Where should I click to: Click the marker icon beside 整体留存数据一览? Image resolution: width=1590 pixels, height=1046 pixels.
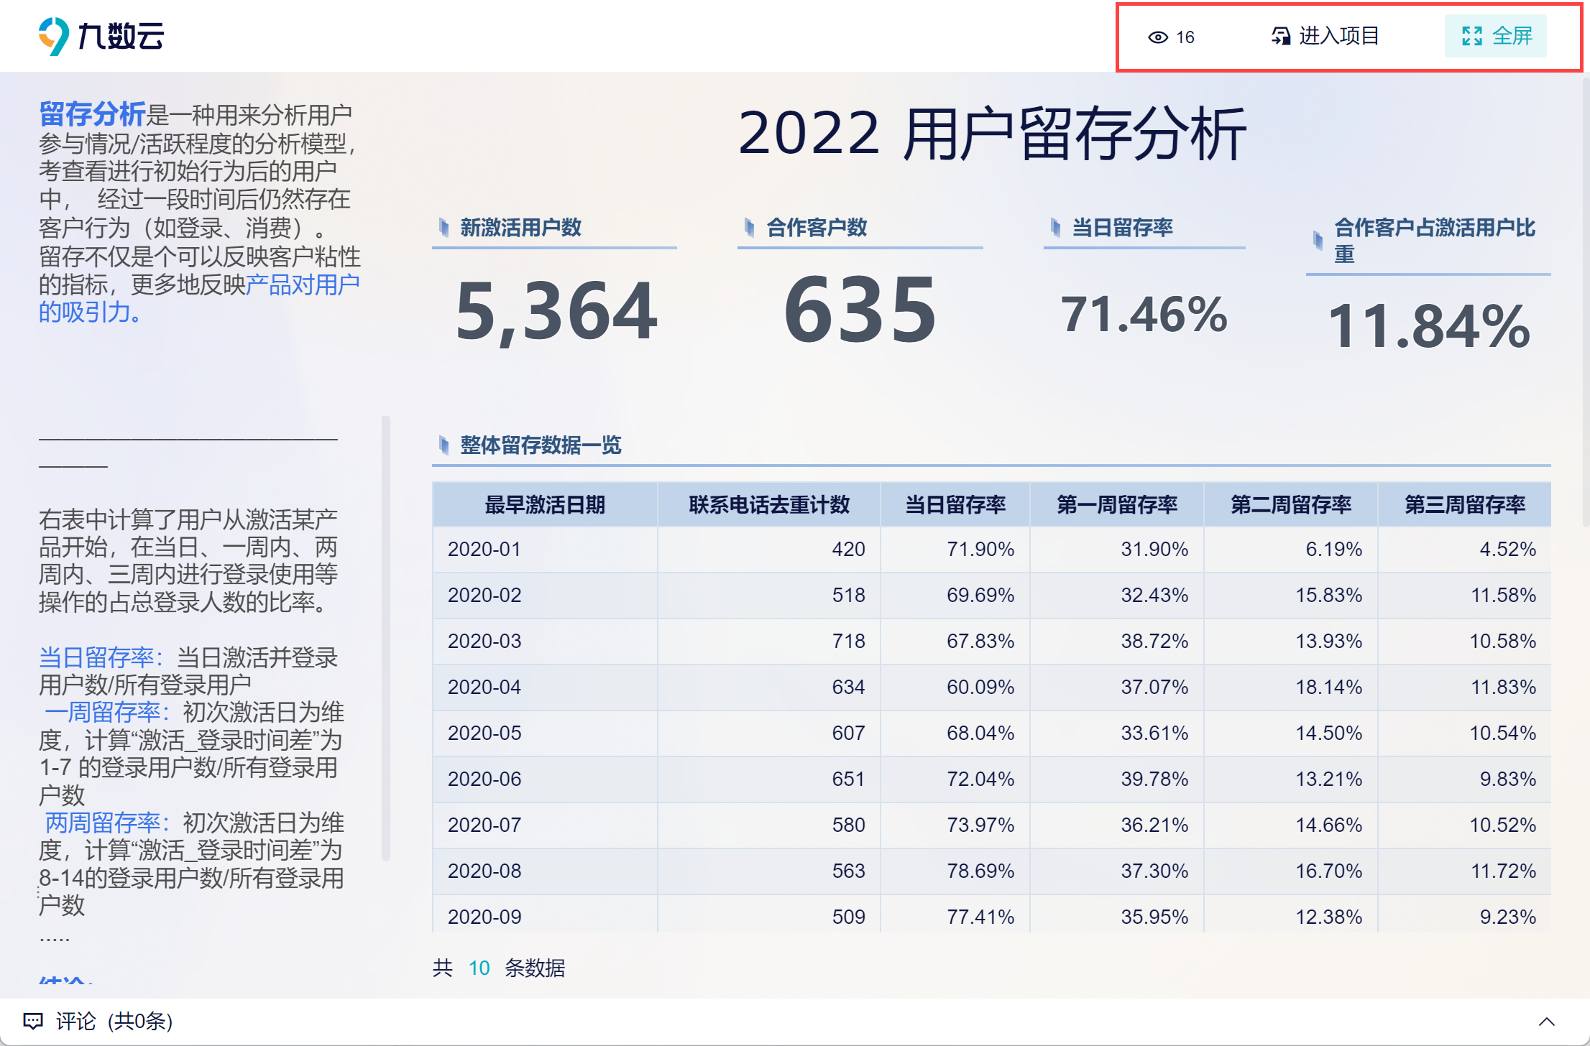(444, 445)
